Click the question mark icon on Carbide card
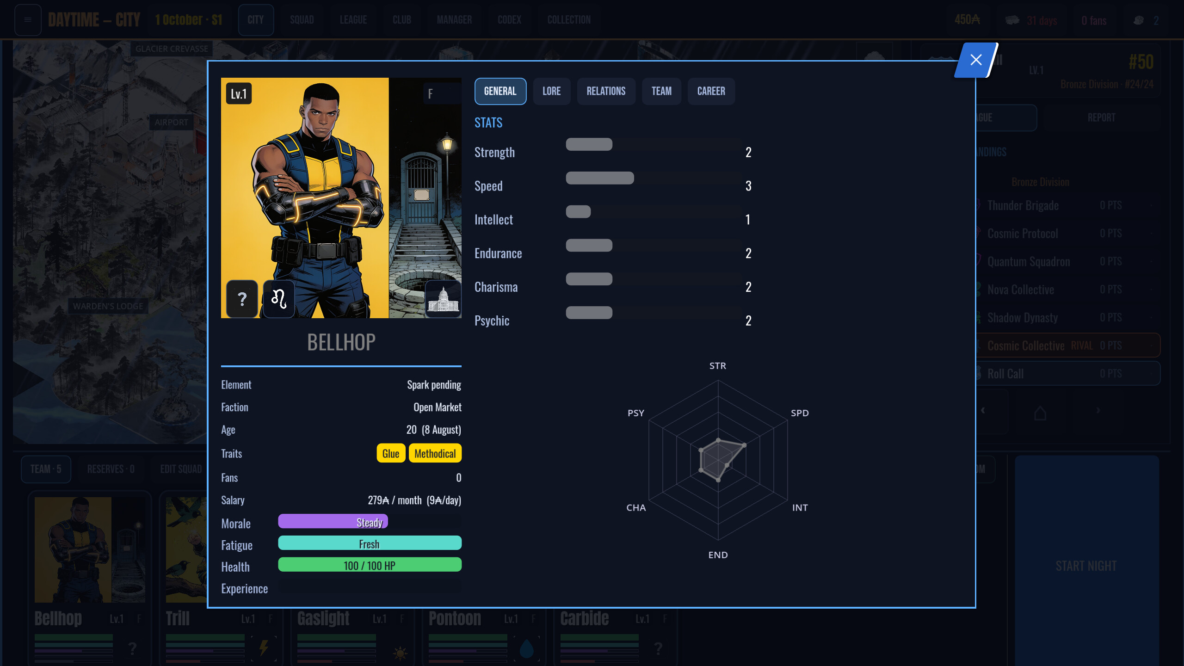The image size is (1184, 666). (x=658, y=648)
